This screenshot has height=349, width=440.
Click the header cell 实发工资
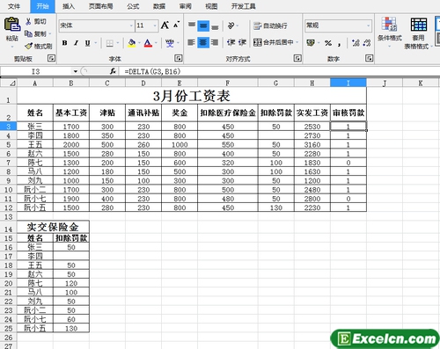[312, 113]
